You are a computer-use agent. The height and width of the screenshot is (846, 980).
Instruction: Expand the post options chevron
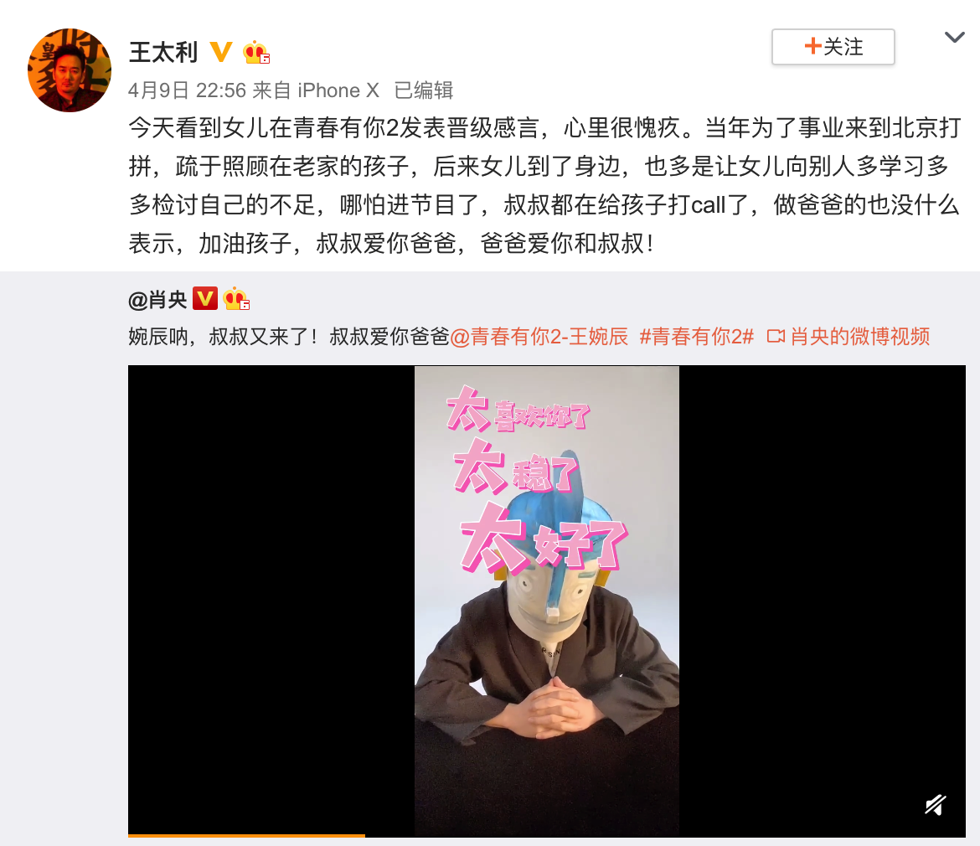pos(954,38)
